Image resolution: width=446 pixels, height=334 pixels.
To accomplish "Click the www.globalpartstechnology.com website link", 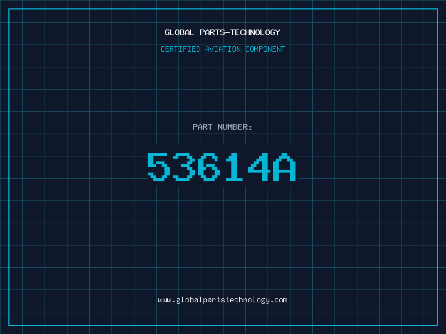I will [222, 300].
